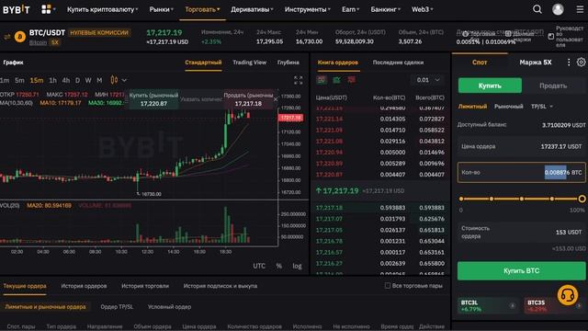Image resolution: width=588 pixels, height=331 pixels.
Task: Click the UTC timezone selector
Action: tap(259, 266)
